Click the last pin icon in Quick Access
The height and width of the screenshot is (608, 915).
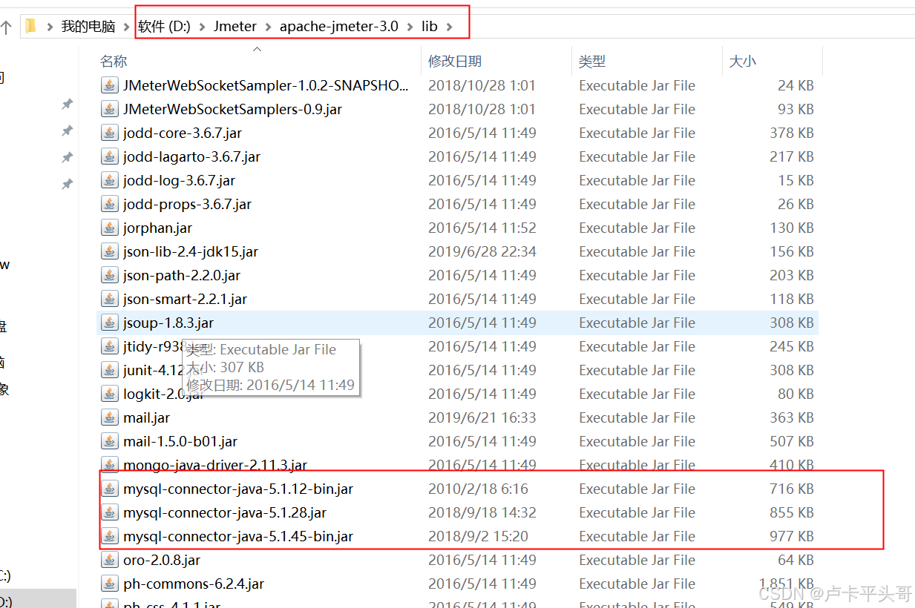pyautogui.click(x=67, y=184)
